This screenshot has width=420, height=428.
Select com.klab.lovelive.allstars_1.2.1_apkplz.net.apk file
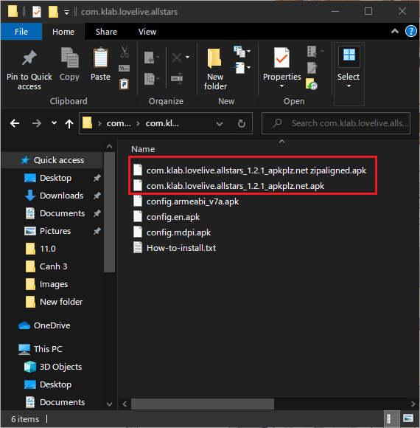tap(228, 186)
